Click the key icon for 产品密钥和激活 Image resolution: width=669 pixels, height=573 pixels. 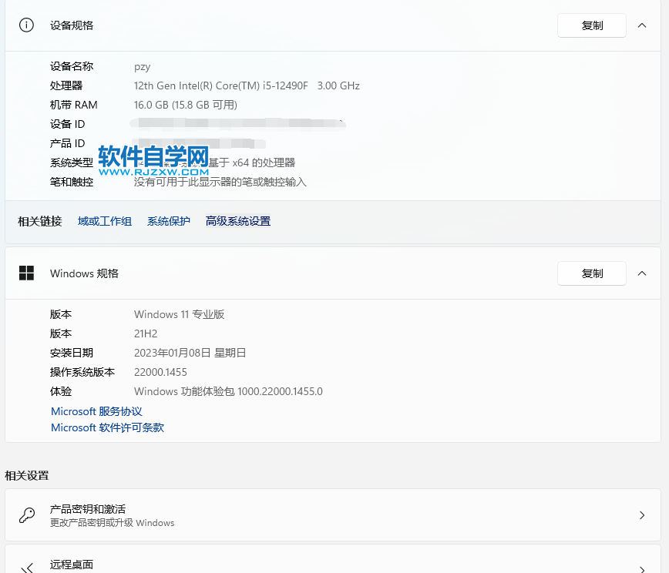27,515
